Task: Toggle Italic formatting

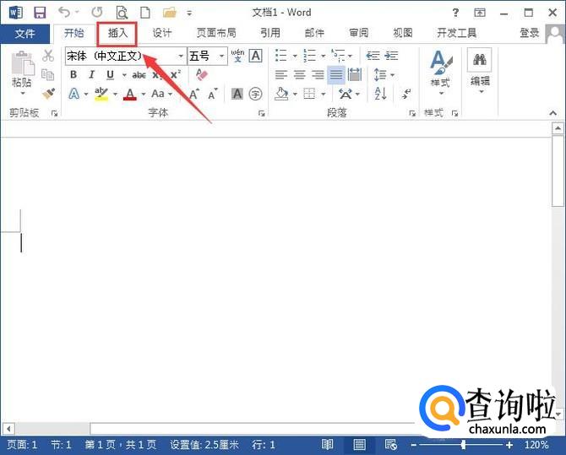Action: tap(90, 74)
